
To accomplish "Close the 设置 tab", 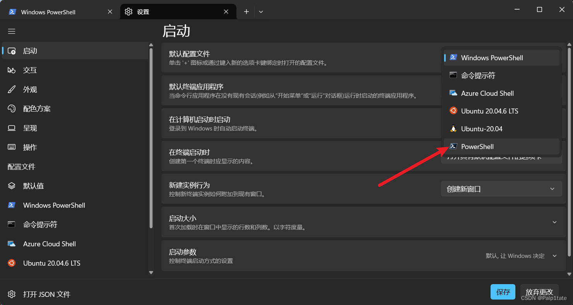I will (x=226, y=12).
